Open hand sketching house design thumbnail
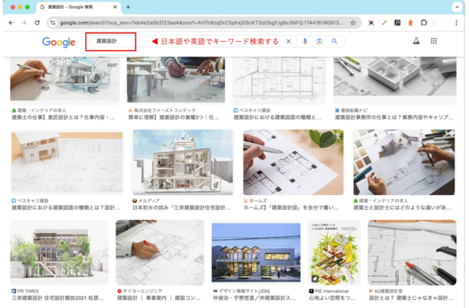The image size is (469, 308). point(65,78)
